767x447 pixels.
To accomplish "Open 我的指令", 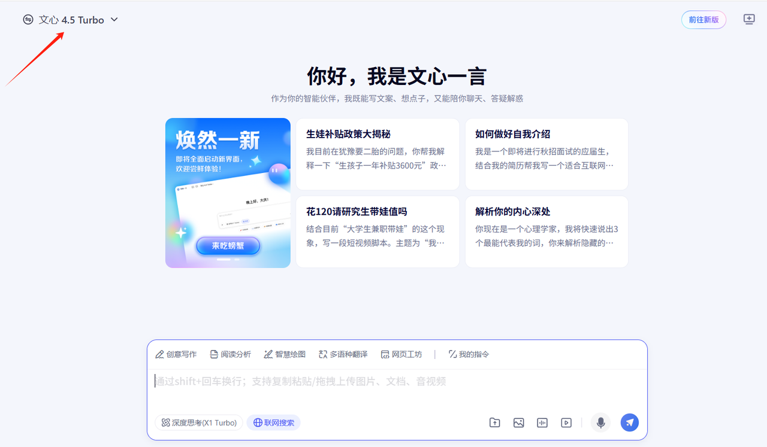I will [x=469, y=354].
